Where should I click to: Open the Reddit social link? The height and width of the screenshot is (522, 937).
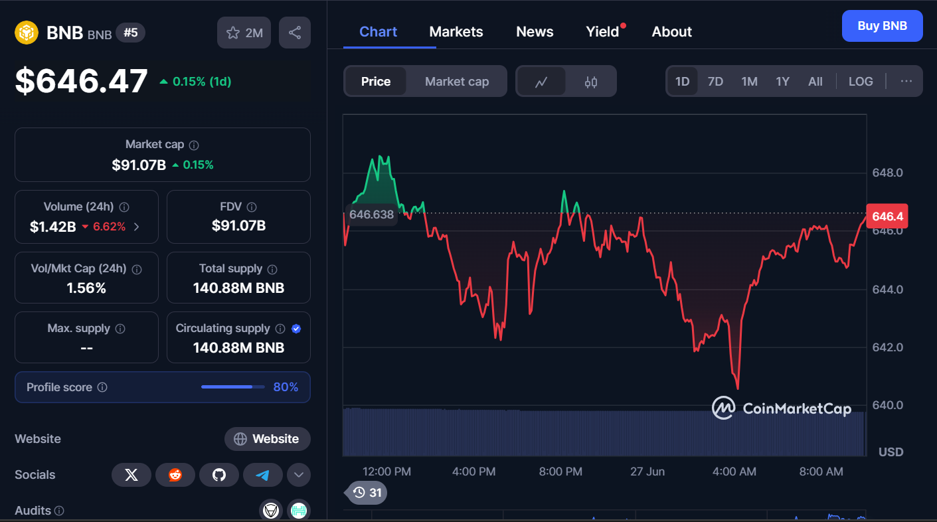175,475
